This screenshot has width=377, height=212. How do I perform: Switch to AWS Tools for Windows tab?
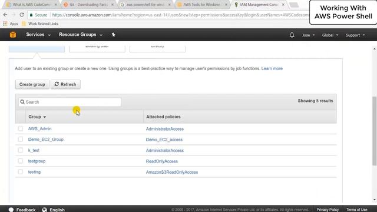coord(201,5)
